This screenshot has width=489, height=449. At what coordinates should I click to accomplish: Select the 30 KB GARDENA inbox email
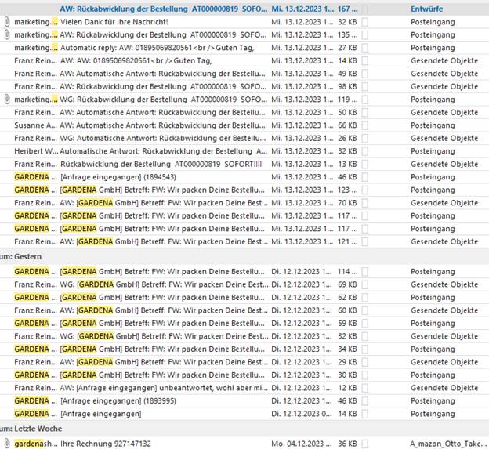coord(244,375)
